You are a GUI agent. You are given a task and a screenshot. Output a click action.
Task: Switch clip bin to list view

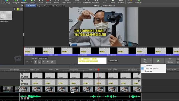tap(22, 9)
